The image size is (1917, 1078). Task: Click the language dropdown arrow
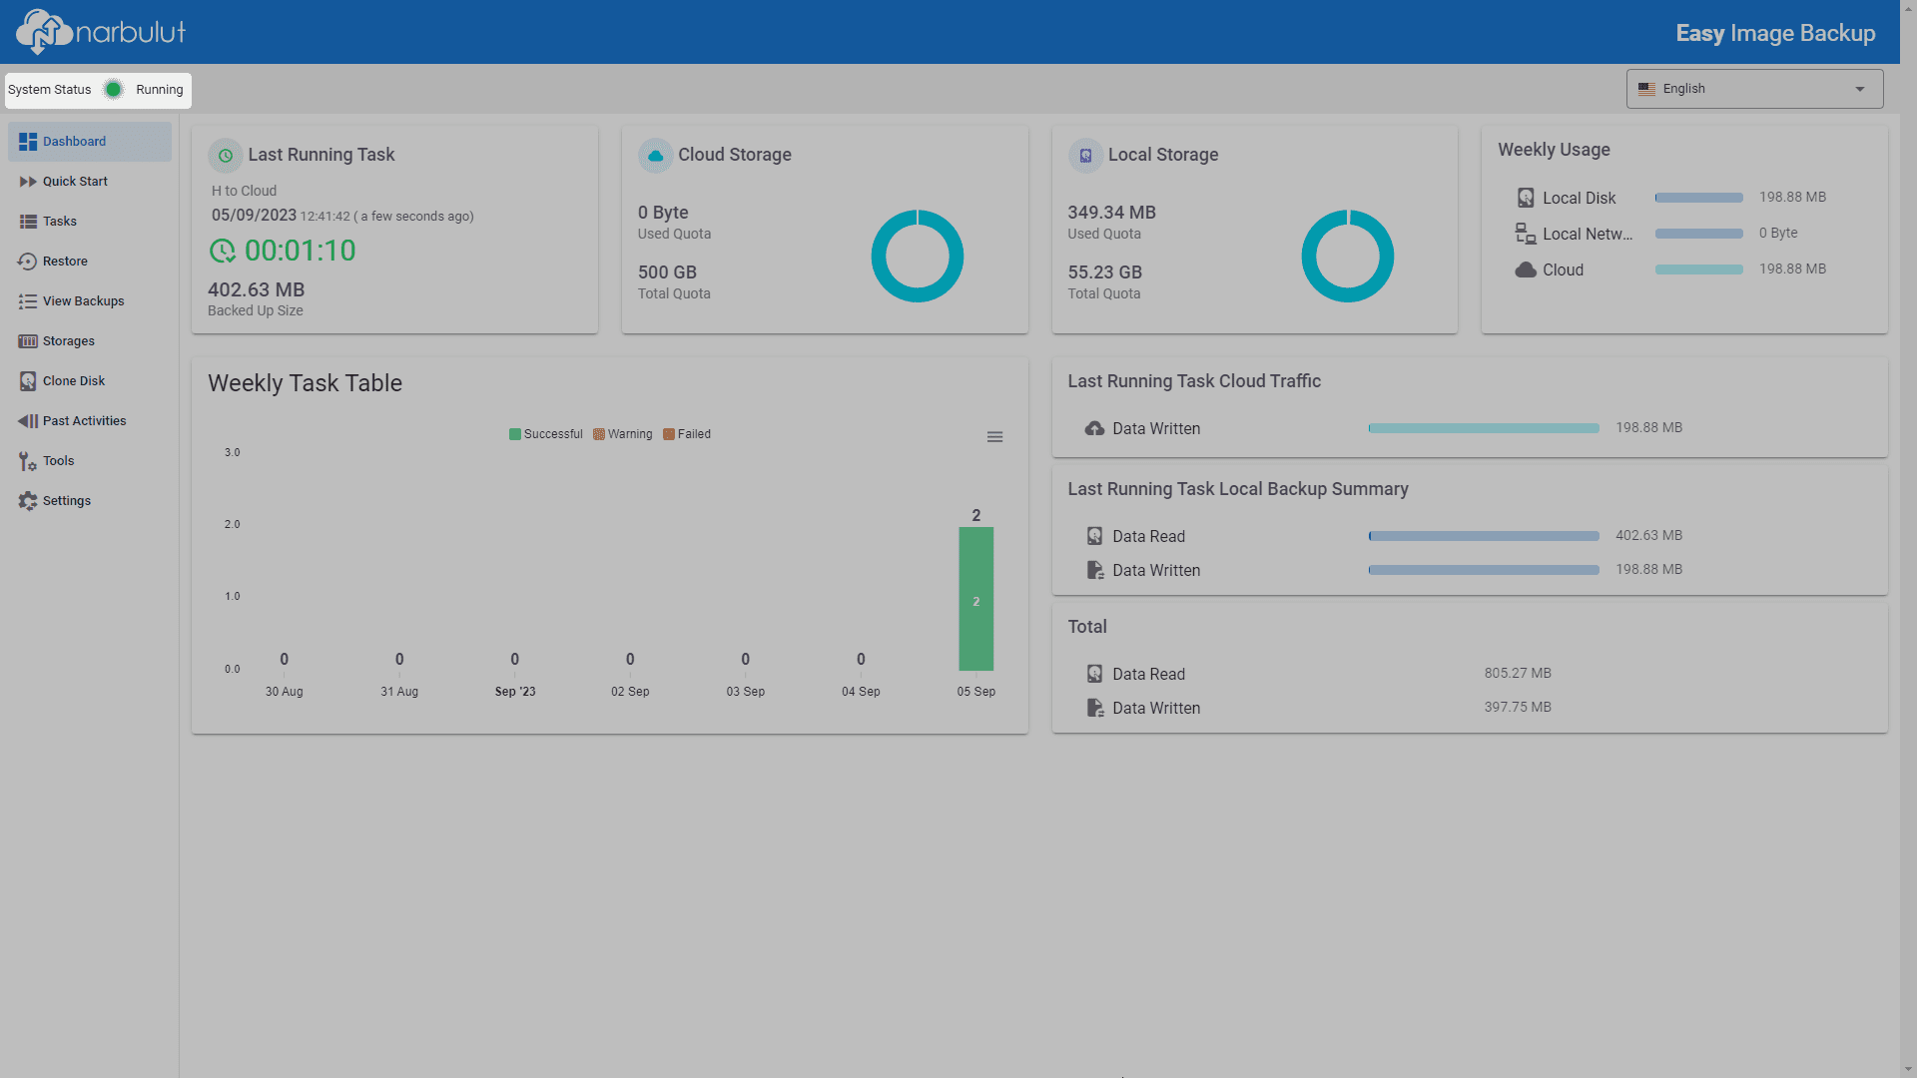pos(1860,89)
